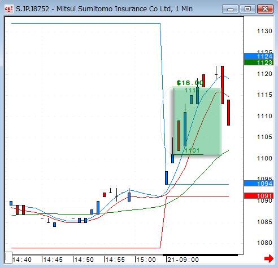This screenshot has height=268, width=278.
Task: Click the 21-09:00 session date label
Action: [183, 260]
